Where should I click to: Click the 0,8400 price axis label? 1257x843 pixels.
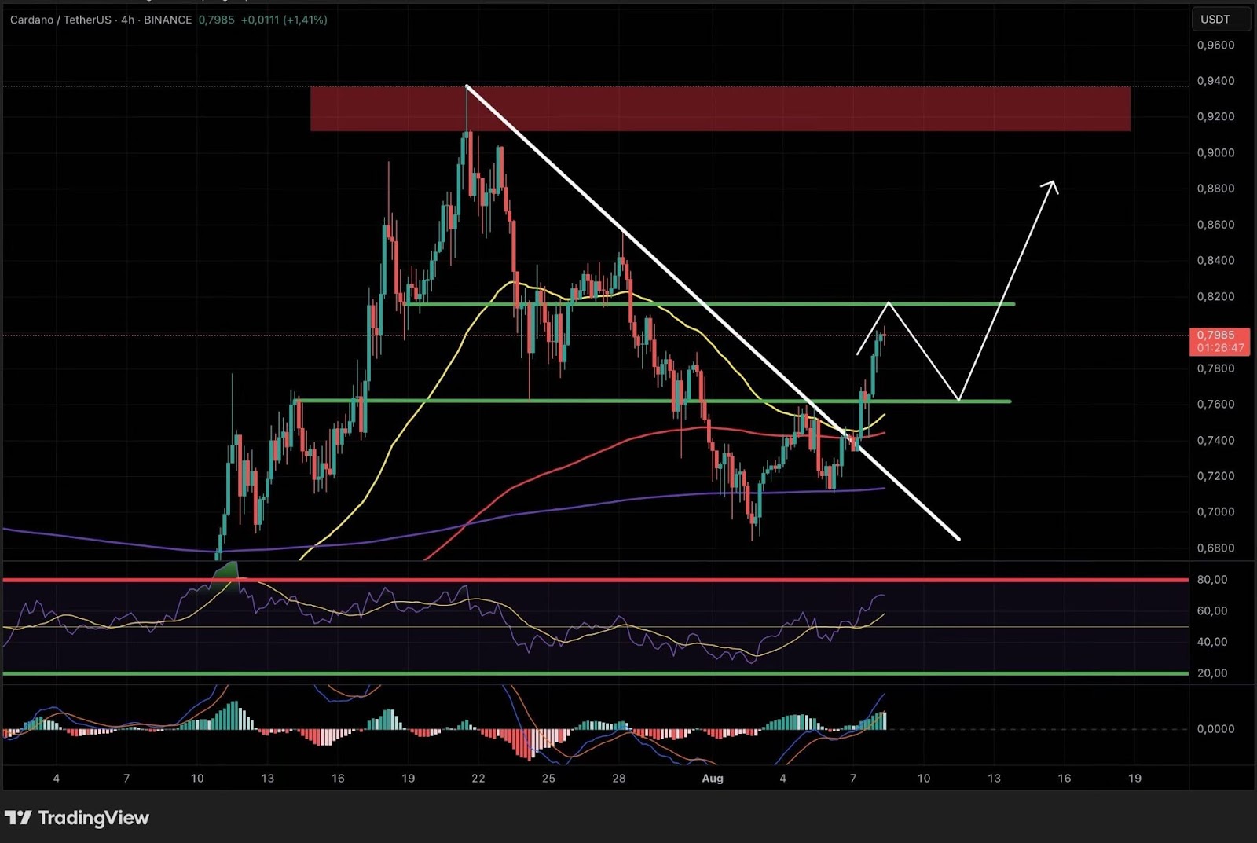point(1215,260)
